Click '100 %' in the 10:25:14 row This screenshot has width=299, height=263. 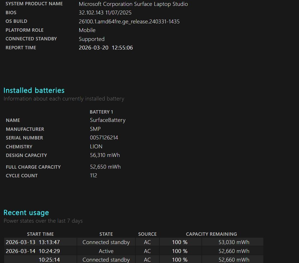point(180,260)
